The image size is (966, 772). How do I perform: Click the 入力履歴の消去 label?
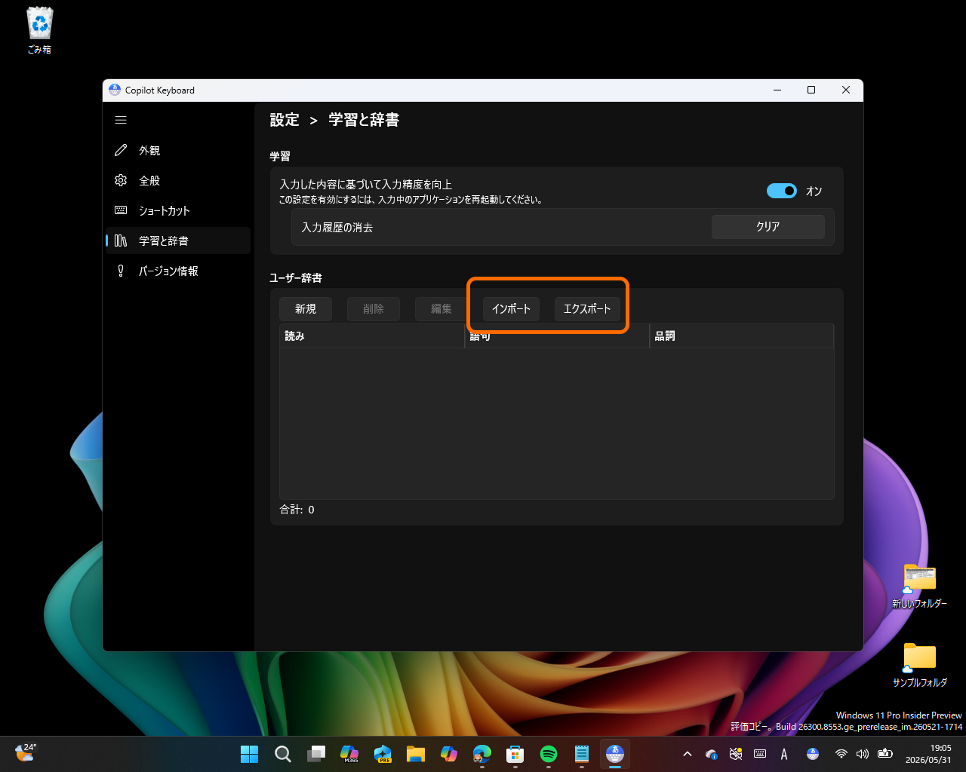(337, 227)
